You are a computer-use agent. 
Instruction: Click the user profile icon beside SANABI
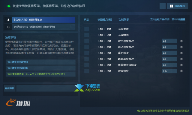click(x=8, y=20)
